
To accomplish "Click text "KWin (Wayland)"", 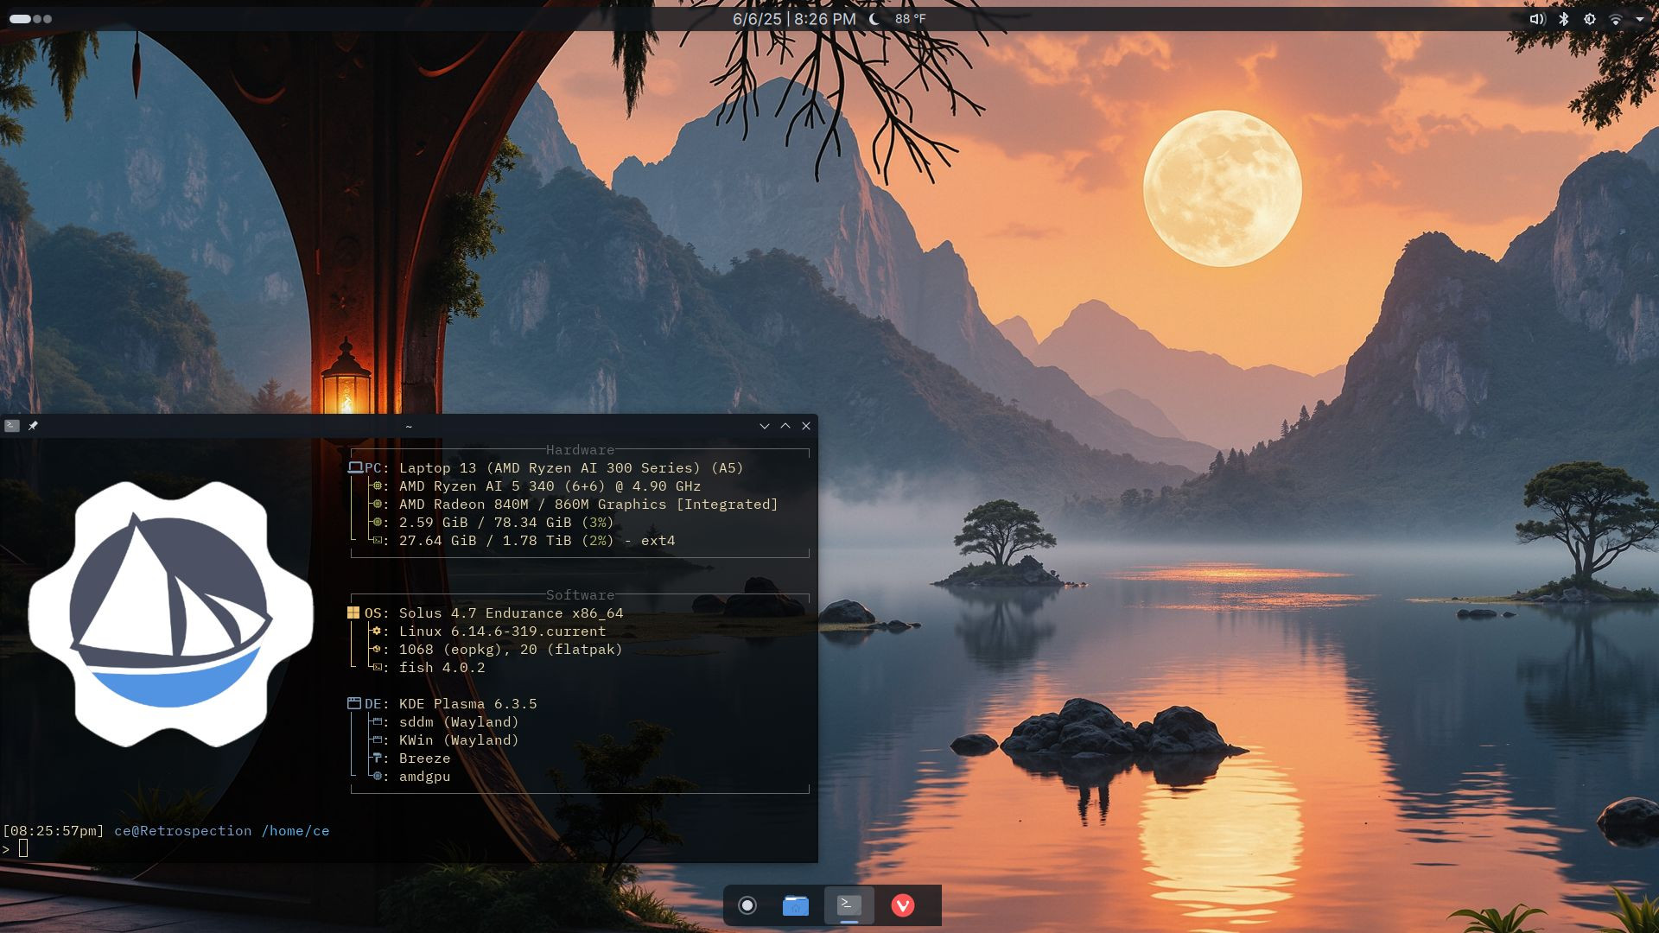I will point(459,740).
